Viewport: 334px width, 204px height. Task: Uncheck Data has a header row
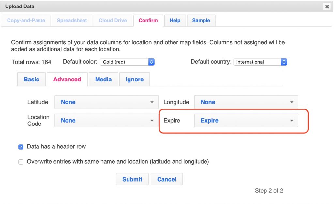pyautogui.click(x=21, y=147)
